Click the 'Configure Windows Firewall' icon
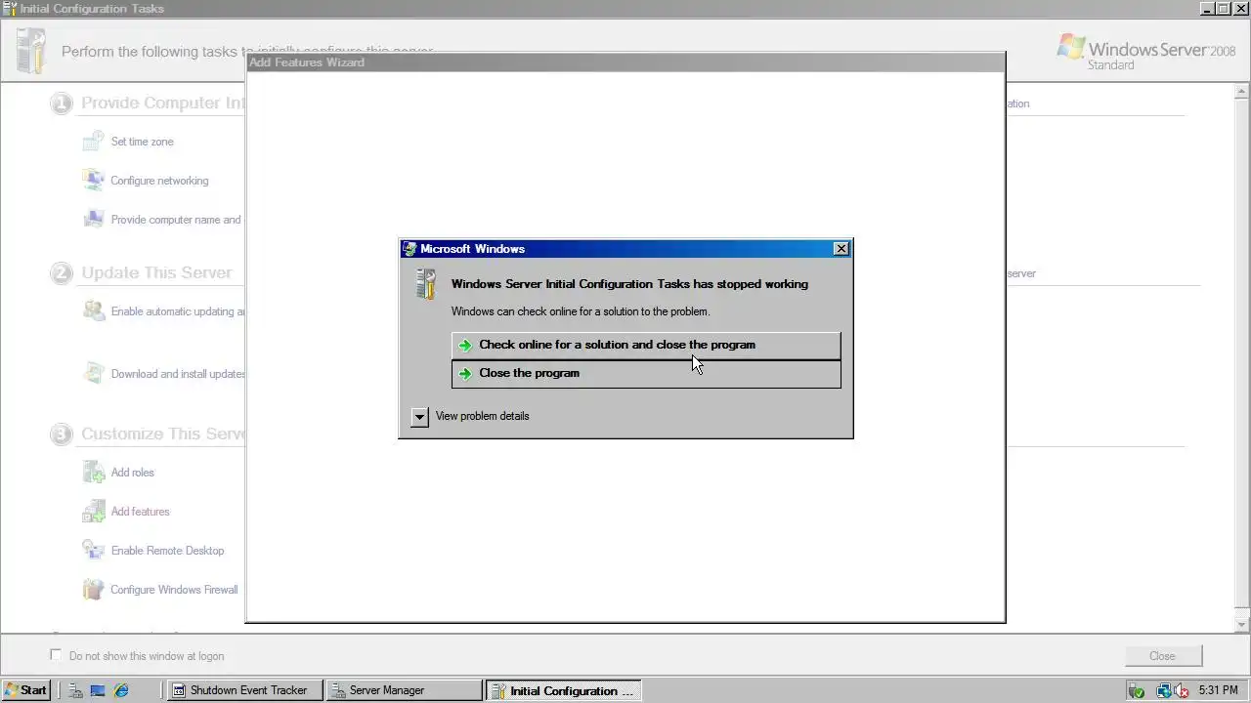The height and width of the screenshot is (703, 1251). (93, 590)
